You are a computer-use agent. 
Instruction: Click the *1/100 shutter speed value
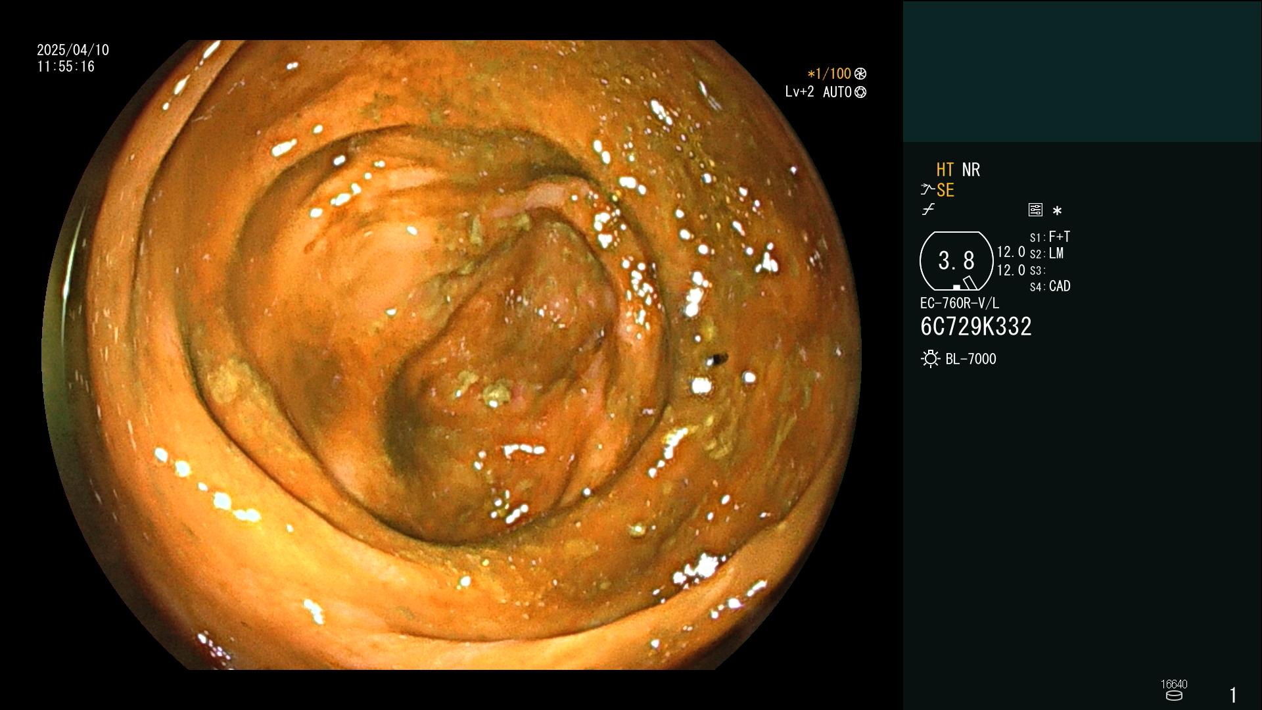click(x=829, y=74)
